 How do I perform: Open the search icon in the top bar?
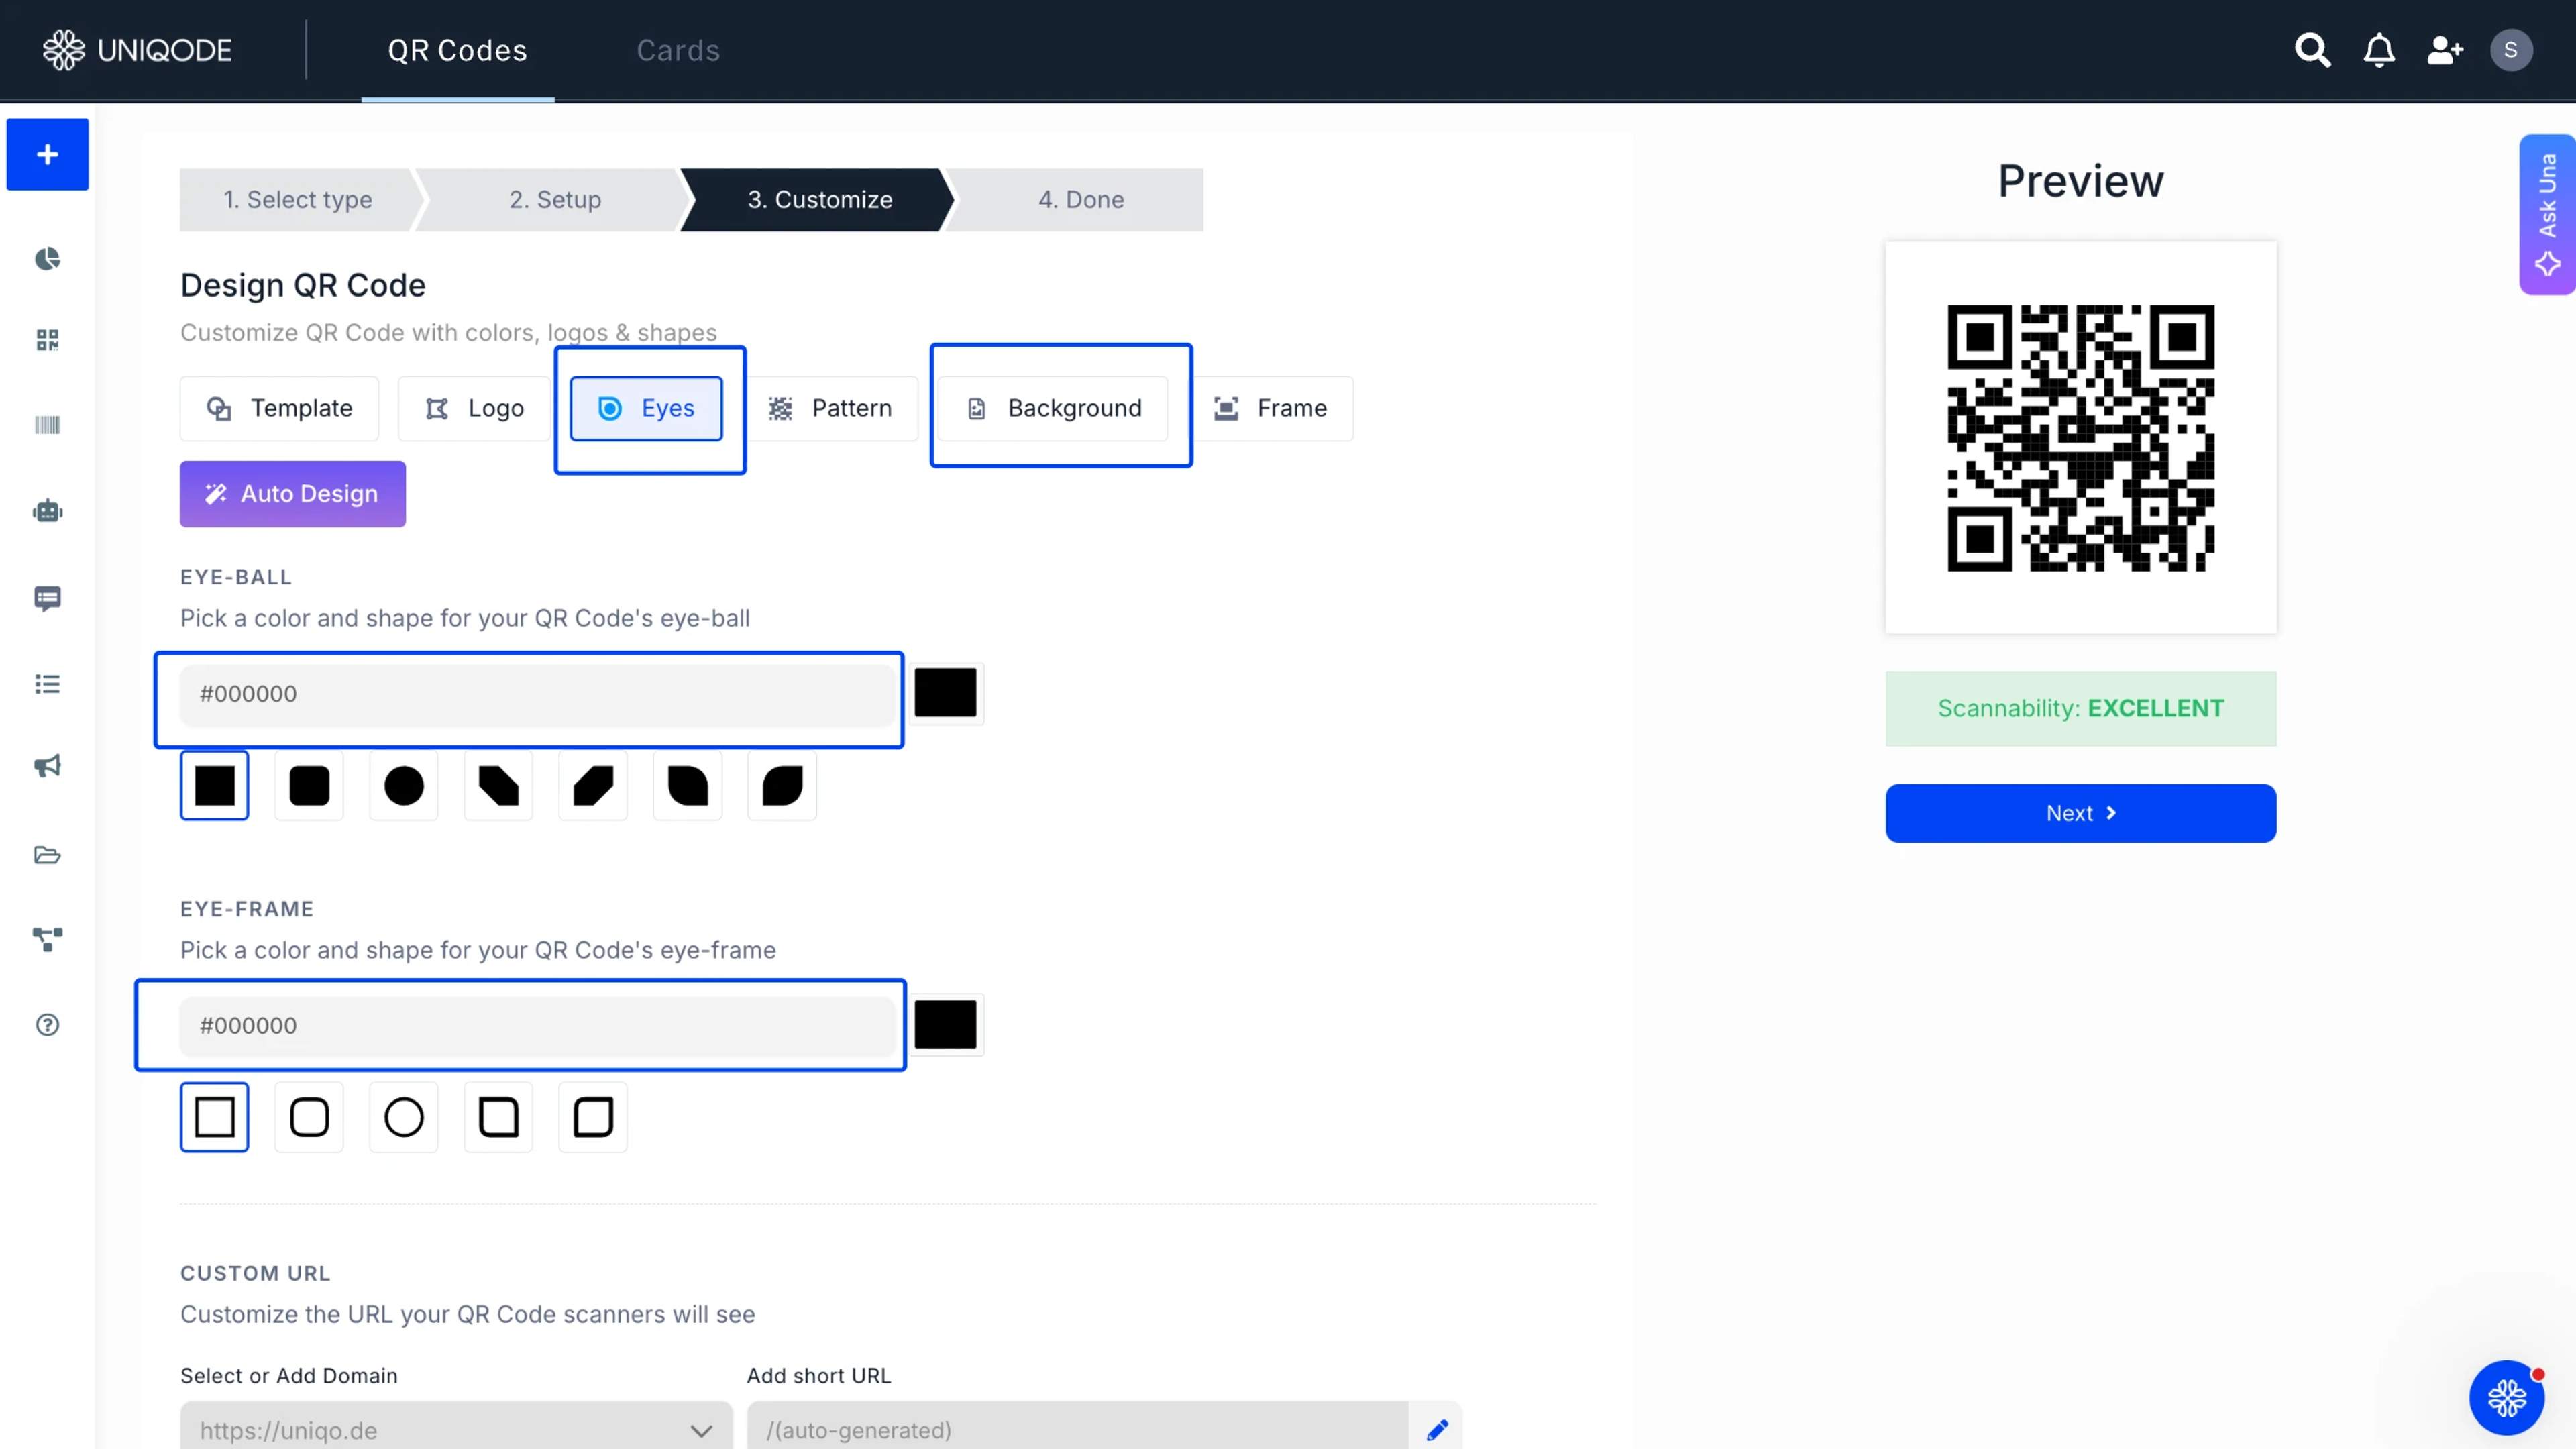(2312, 50)
